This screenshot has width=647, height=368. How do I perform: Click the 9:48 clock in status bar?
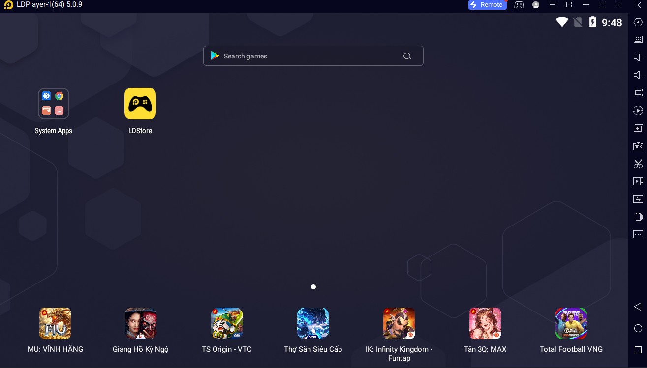[612, 22]
